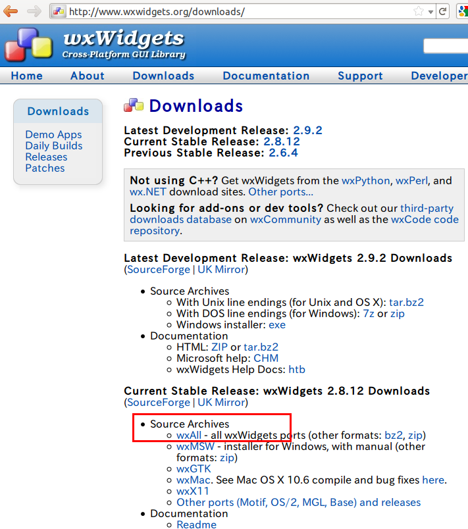This screenshot has width=468, height=529.
Task: Open the wx.NET link
Action: (148, 191)
